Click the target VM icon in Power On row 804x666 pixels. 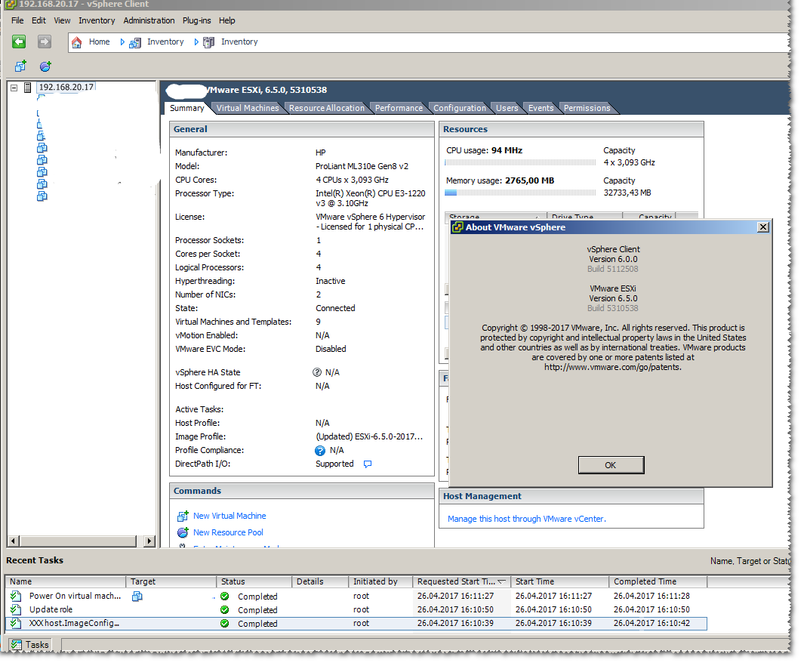pyautogui.click(x=137, y=597)
